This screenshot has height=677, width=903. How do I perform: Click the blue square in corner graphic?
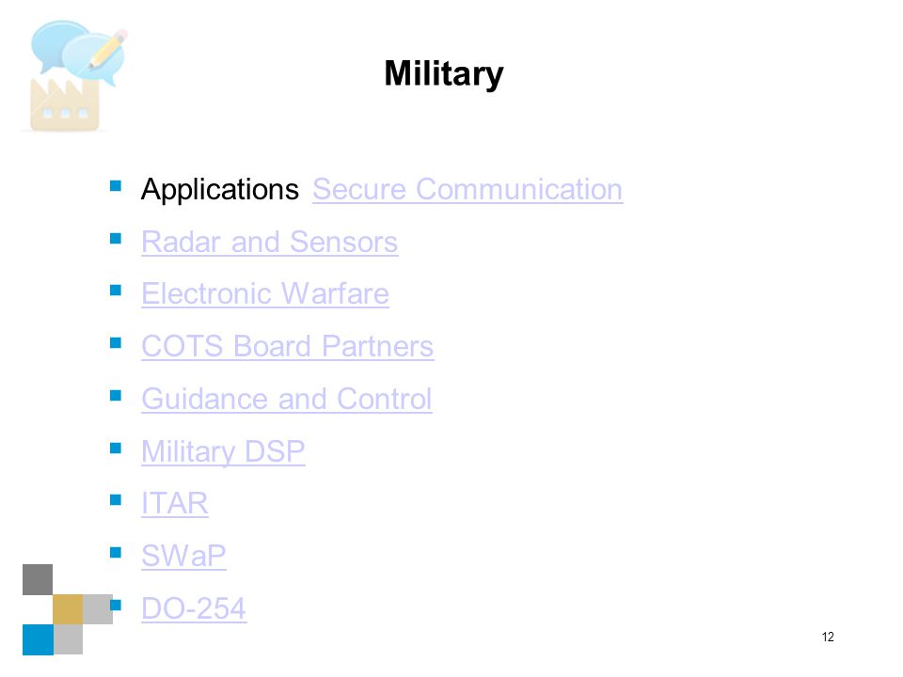coord(38,639)
